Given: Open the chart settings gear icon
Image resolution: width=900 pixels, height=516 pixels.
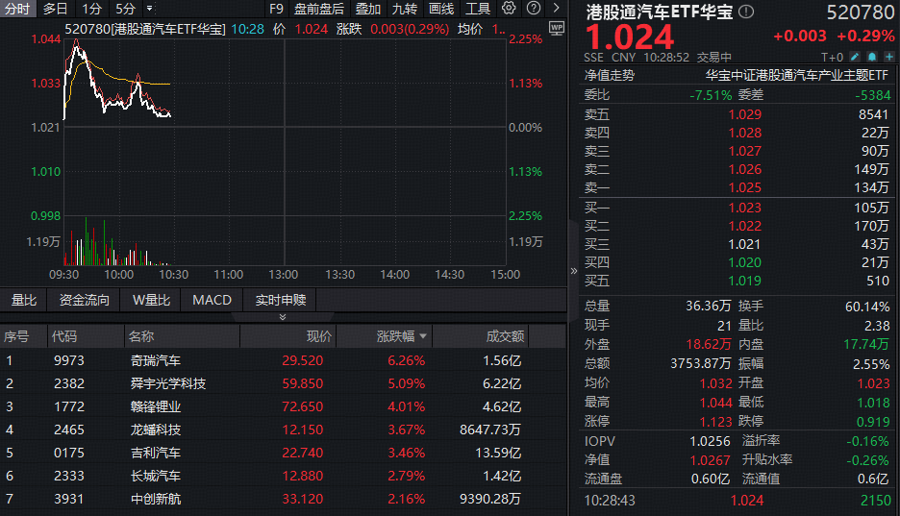Looking at the screenshot, I should [509, 8].
